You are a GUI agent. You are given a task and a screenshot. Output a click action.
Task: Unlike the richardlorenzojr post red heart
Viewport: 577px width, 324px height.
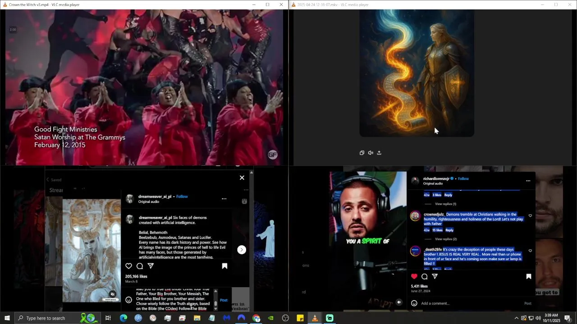pos(414,276)
